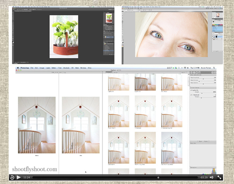234x184 pixels.
Task: Open the Select menu
Action: pos(54,68)
